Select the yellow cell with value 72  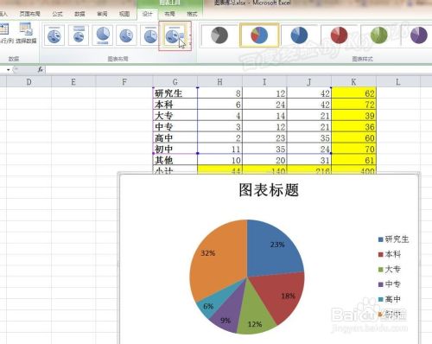click(353, 105)
